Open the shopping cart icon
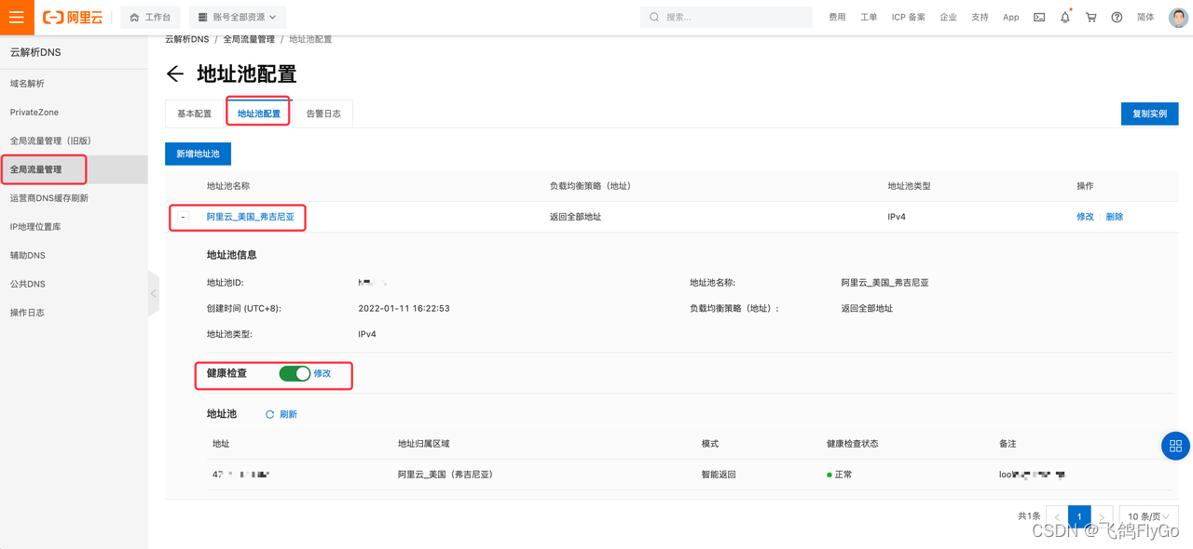The height and width of the screenshot is (549, 1193). pos(1091,17)
